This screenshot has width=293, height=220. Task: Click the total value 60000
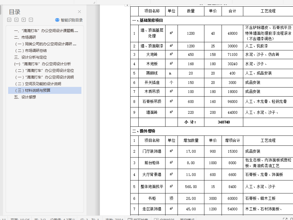[232, 199]
